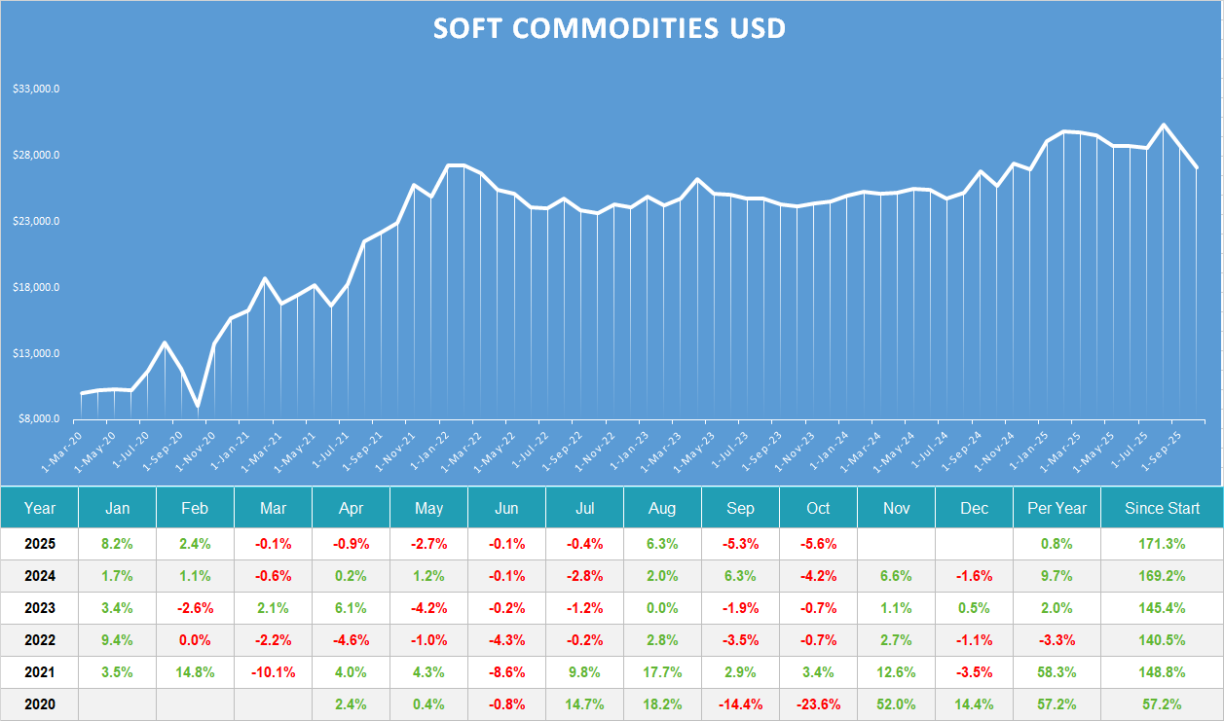Select the -10.1% cell for March 2021

coord(273,671)
